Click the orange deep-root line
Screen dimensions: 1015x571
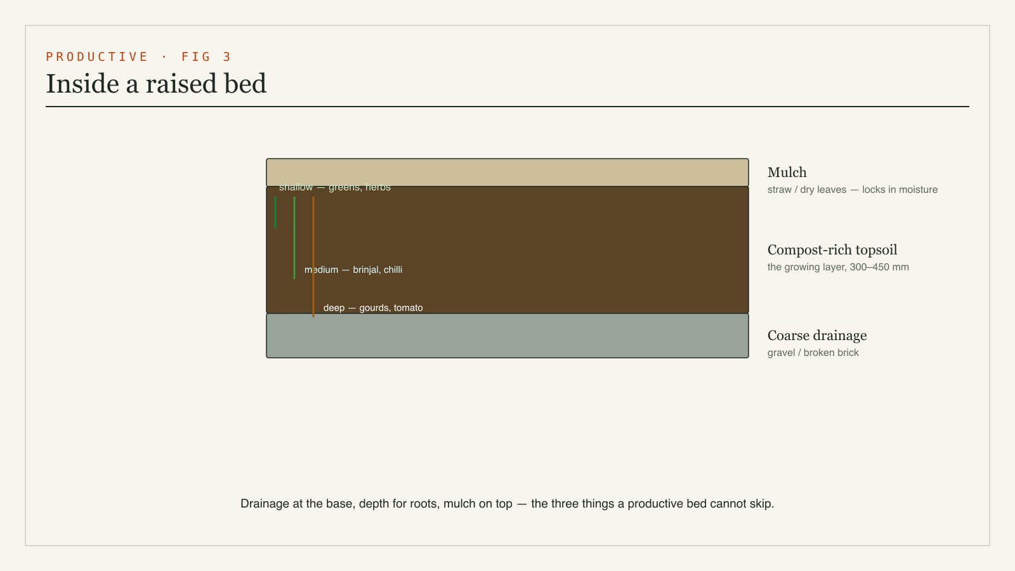pyautogui.click(x=313, y=257)
